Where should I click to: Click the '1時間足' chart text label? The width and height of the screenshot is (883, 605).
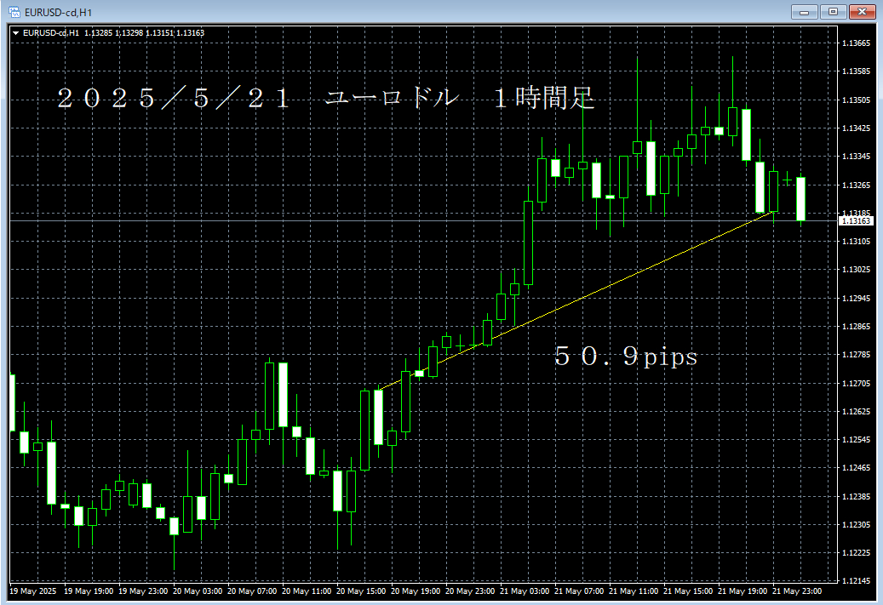[544, 98]
